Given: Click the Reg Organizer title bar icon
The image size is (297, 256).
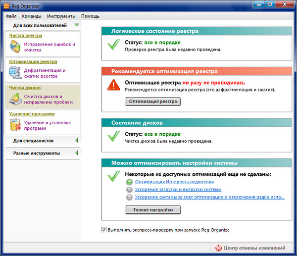Looking at the screenshot, I should 5,5.
